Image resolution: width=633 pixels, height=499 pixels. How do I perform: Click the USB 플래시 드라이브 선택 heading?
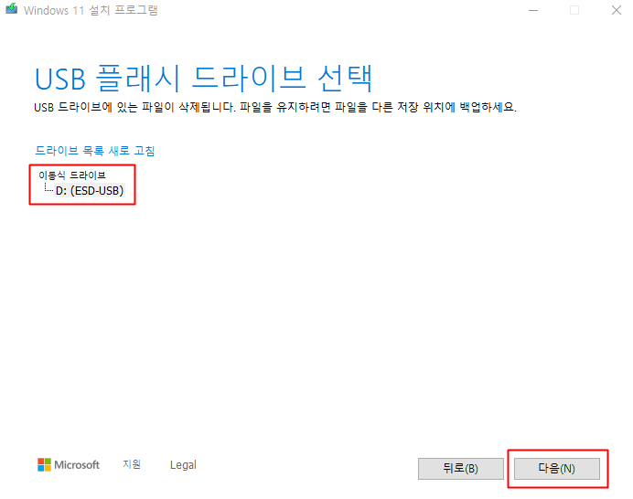(203, 78)
